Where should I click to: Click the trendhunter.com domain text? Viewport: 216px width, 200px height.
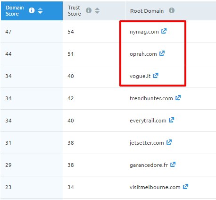pos(151,98)
